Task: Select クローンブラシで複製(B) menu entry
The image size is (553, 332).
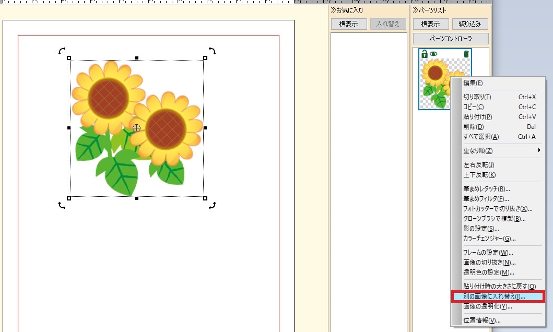Action: (498, 219)
